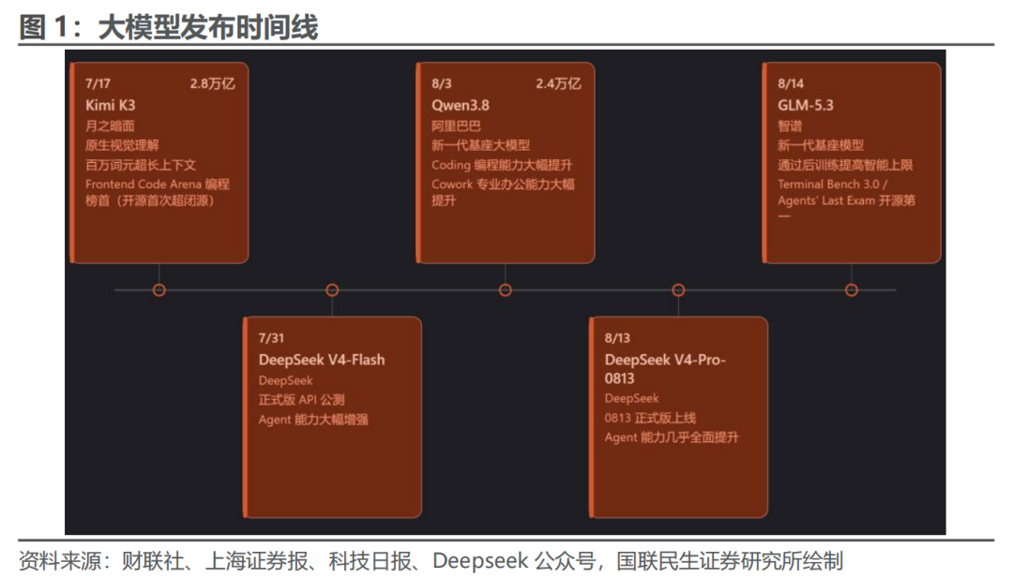Image resolution: width=1013 pixels, height=578 pixels.
Task: Click the figure title 图 1: 大模型发布时间线
Action: pyautogui.click(x=169, y=28)
